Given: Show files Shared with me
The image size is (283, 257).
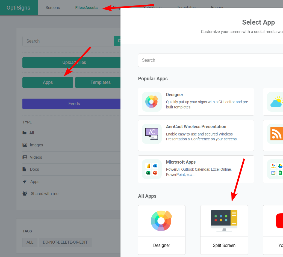Looking at the screenshot, I should (x=45, y=194).
